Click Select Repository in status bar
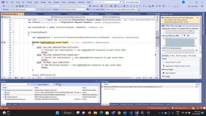The height and width of the screenshot is (116, 206). coord(180,108)
